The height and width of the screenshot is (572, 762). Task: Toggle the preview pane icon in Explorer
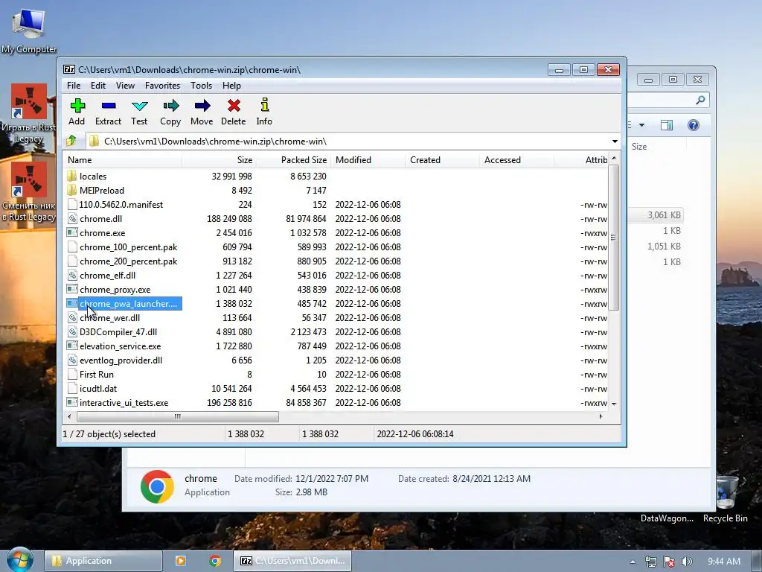(667, 125)
